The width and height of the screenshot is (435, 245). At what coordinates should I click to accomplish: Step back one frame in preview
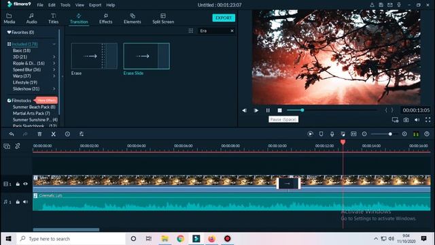click(x=244, y=110)
